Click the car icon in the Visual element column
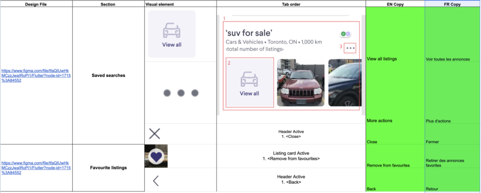 pyautogui.click(x=171, y=30)
